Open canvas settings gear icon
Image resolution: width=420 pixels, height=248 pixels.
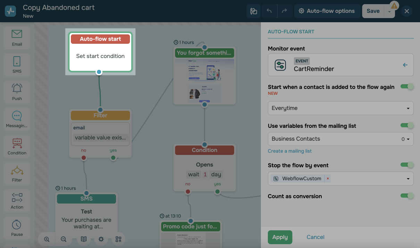101,239
